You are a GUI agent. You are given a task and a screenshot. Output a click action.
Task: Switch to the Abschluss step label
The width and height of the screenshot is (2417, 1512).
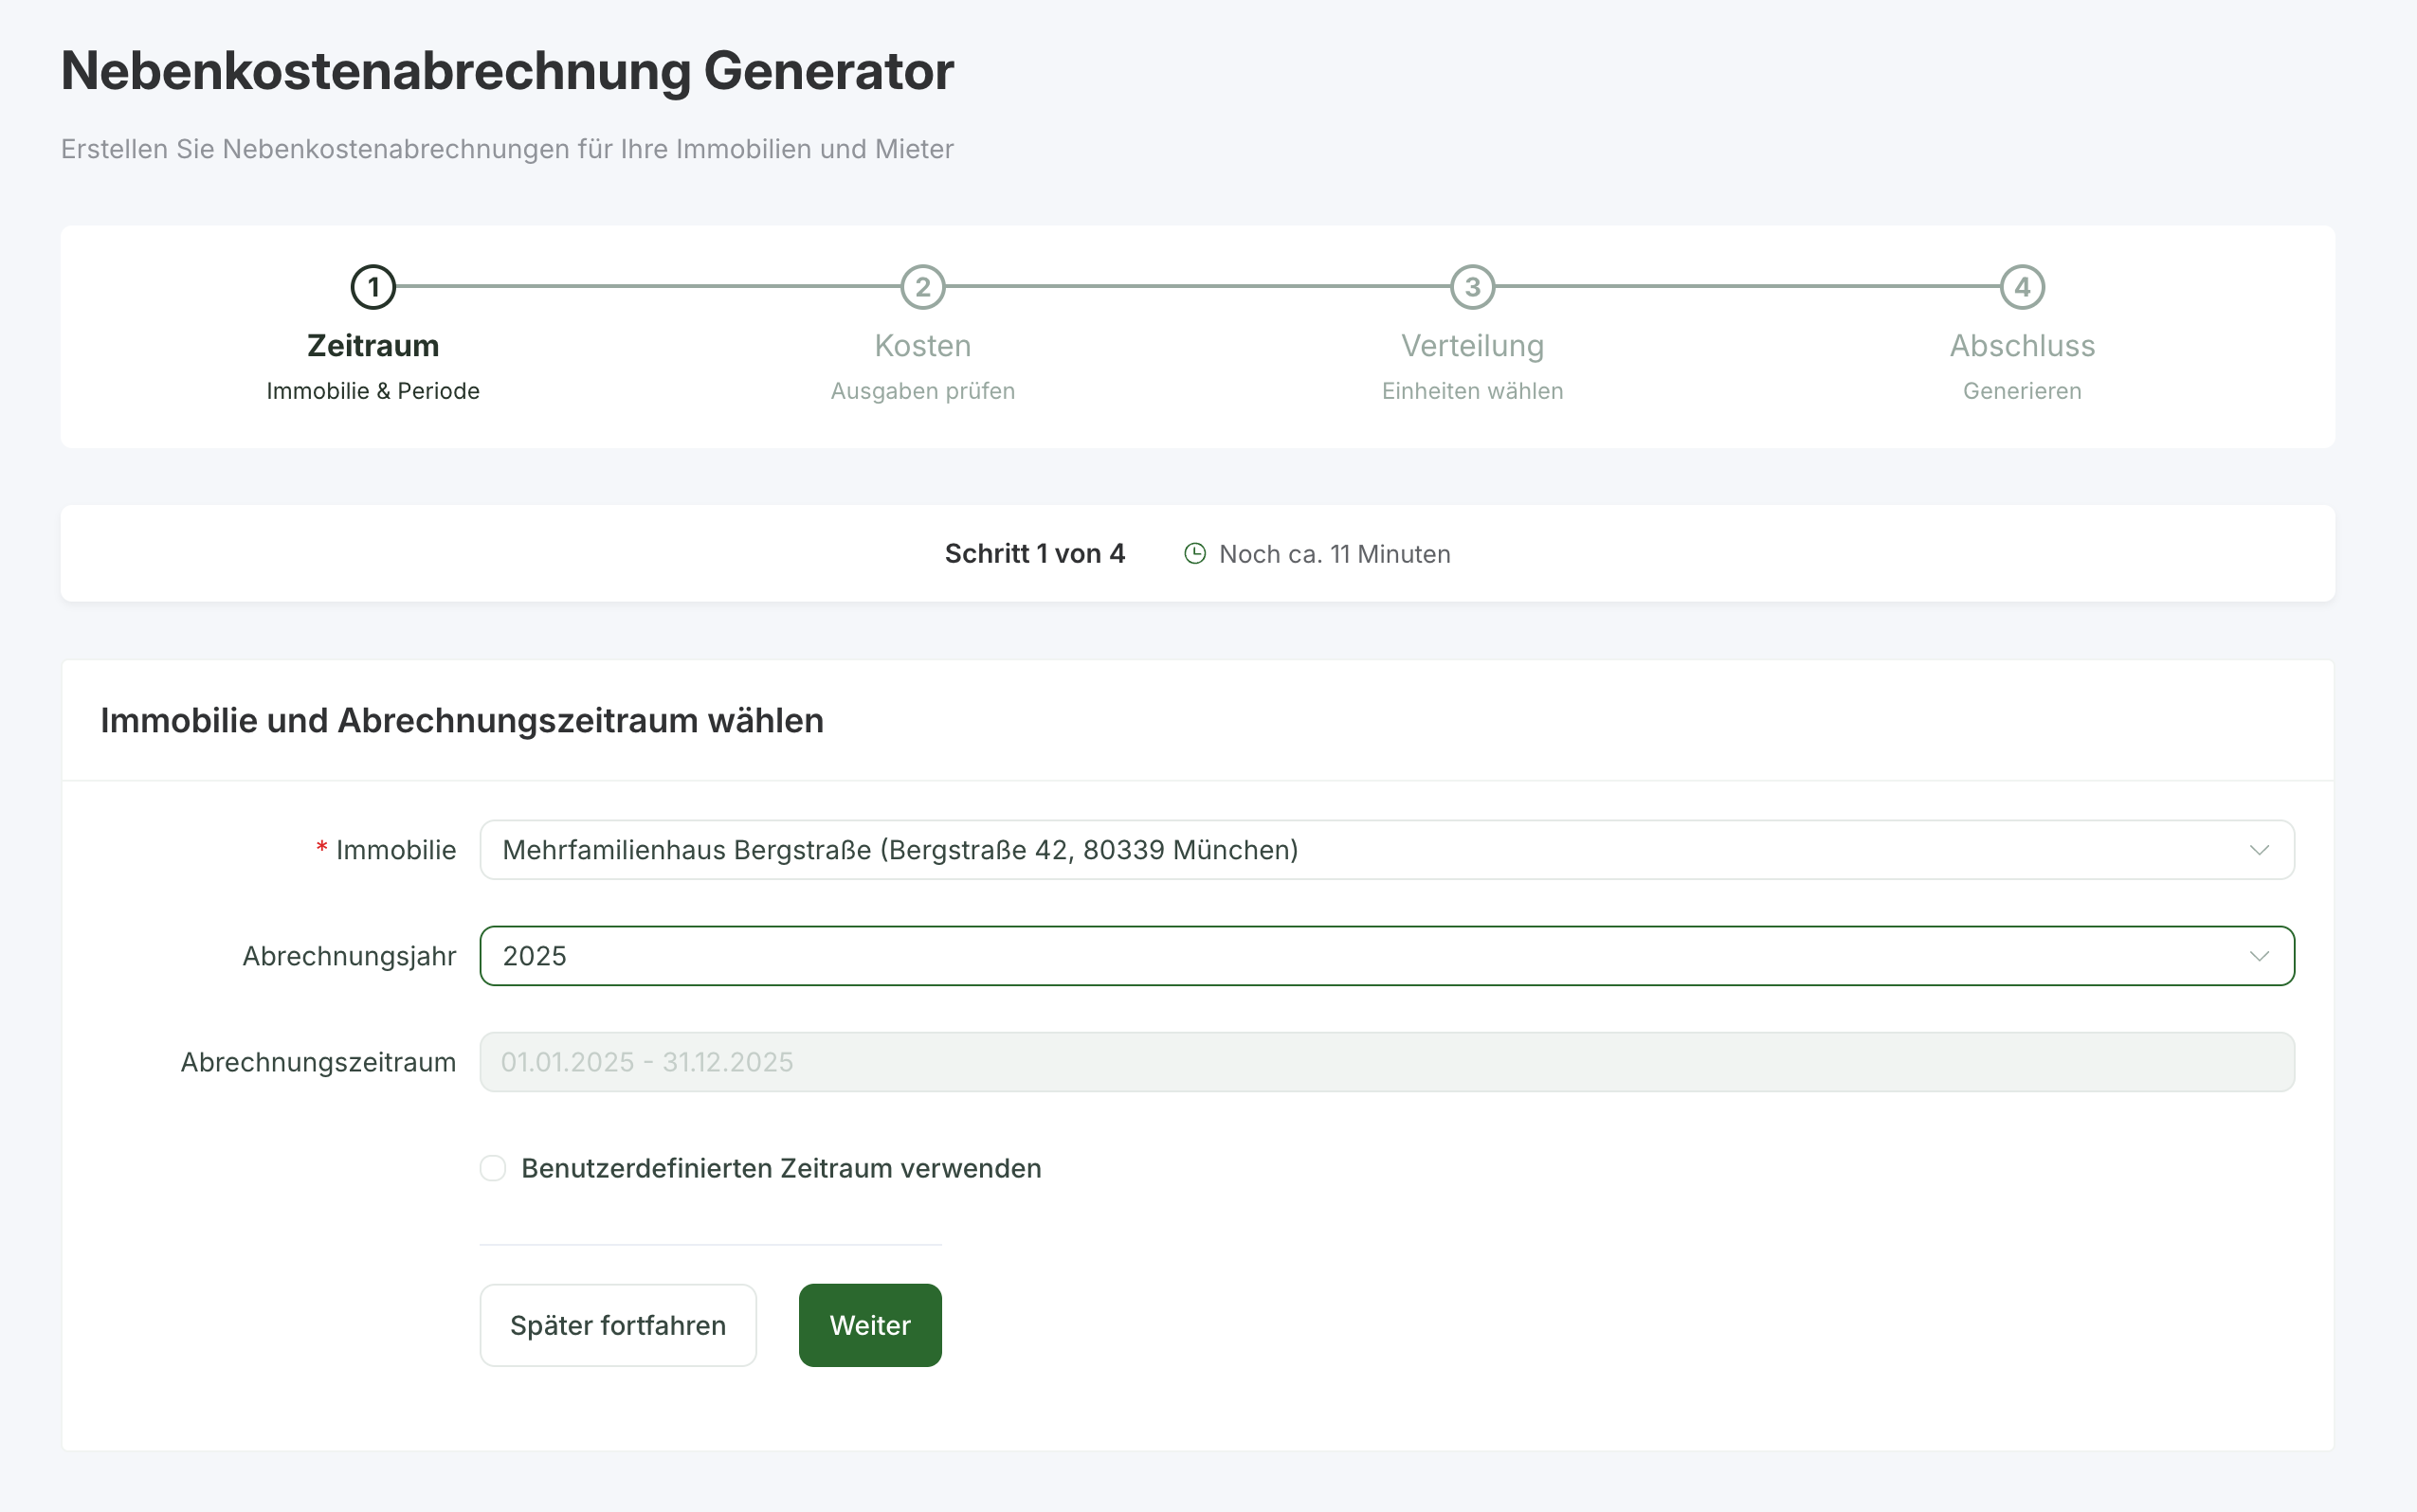[x=2022, y=346]
